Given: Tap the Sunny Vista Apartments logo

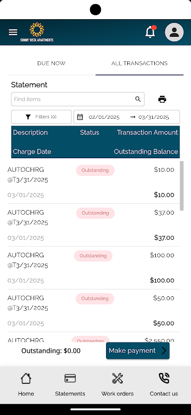Looking at the screenshot, I should [37, 32].
